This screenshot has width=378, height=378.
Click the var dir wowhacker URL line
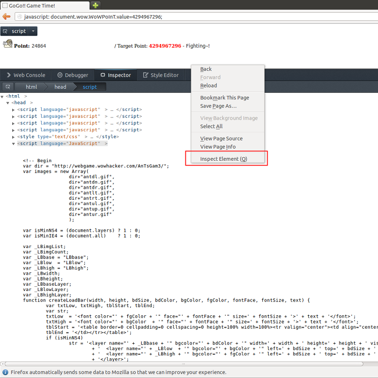(96, 166)
